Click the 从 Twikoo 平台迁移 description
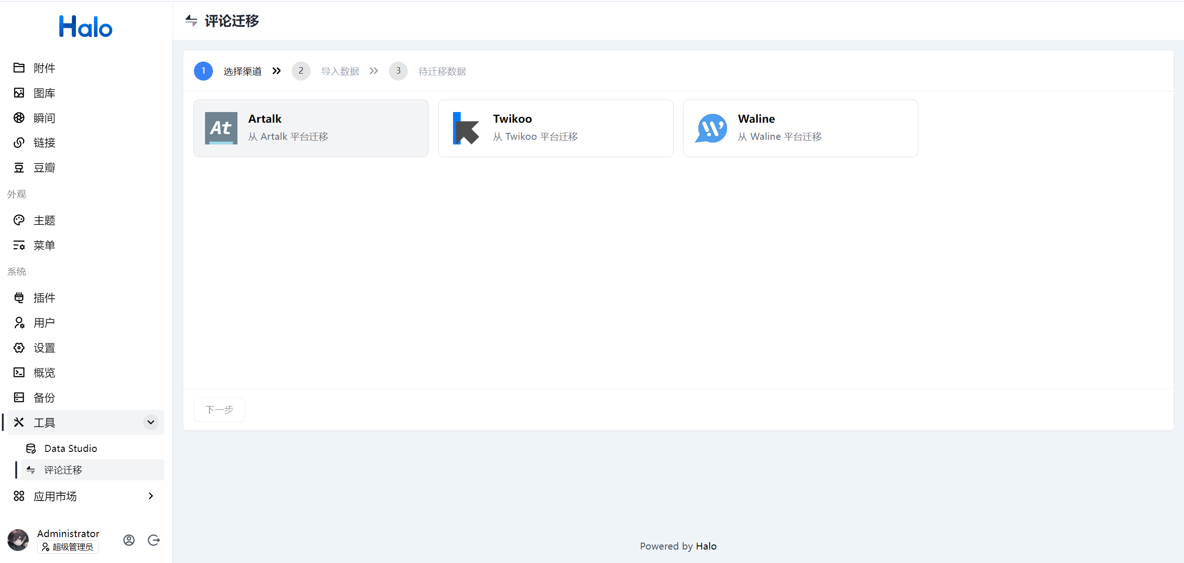 click(535, 137)
